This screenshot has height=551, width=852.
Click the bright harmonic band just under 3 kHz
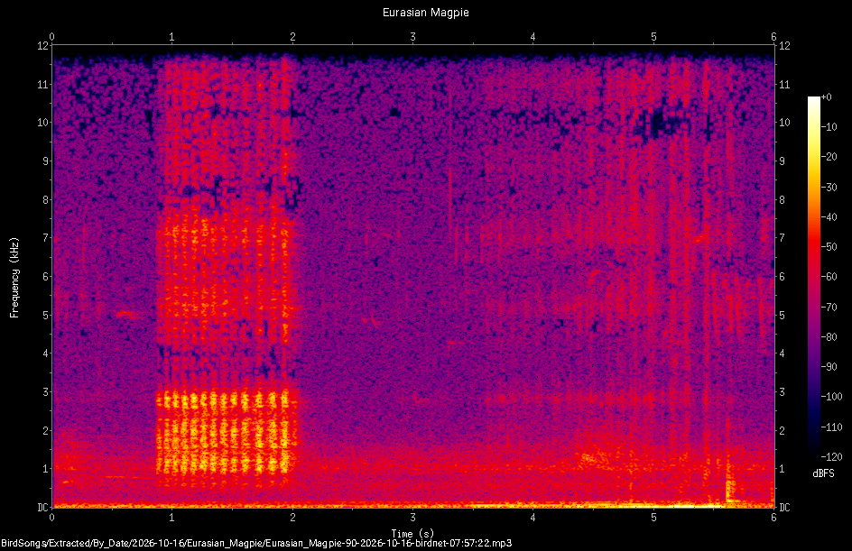point(226,401)
